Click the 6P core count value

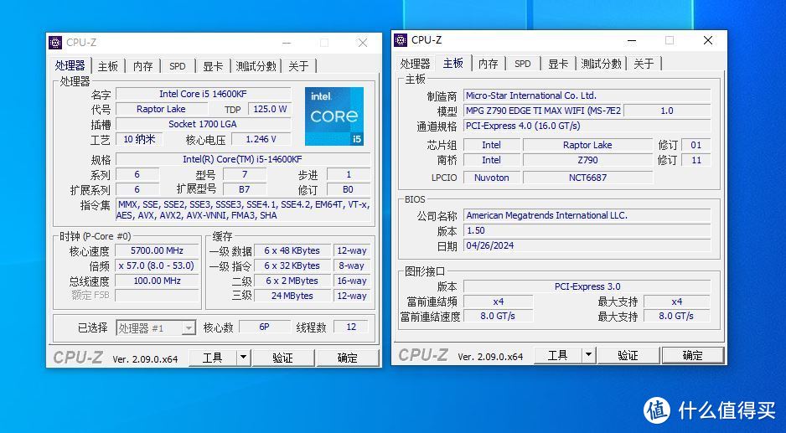[x=264, y=327]
